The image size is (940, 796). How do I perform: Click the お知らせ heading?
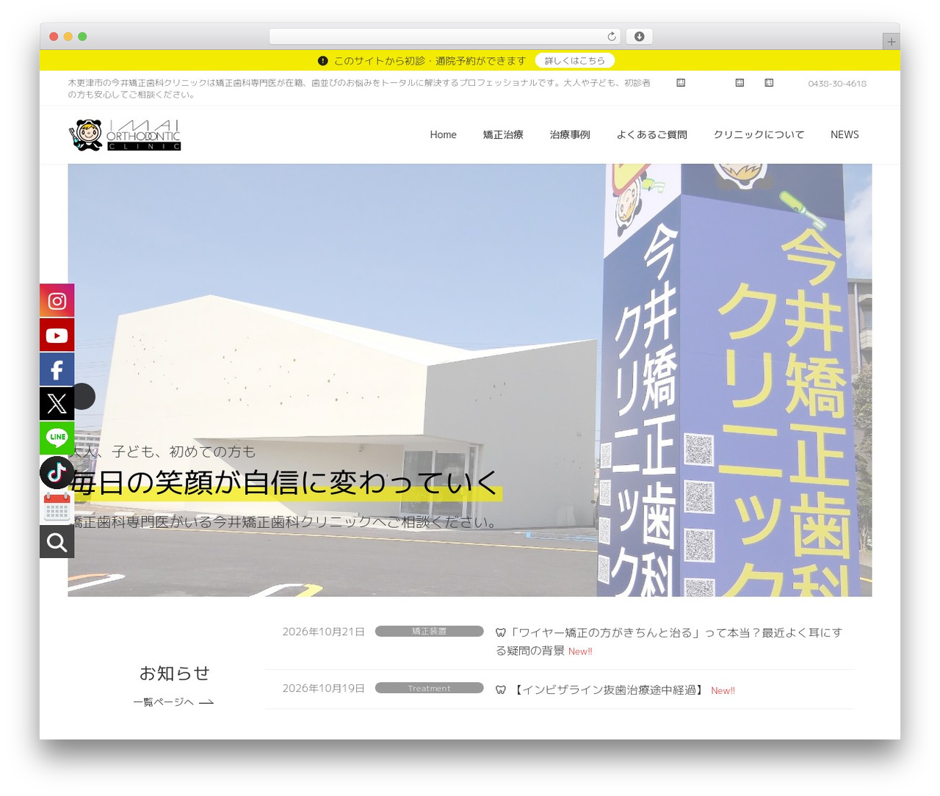(x=175, y=673)
